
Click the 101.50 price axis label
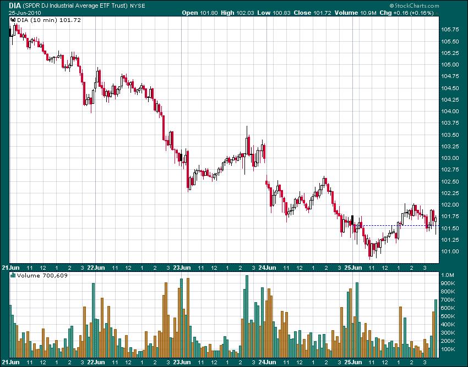click(x=450, y=229)
